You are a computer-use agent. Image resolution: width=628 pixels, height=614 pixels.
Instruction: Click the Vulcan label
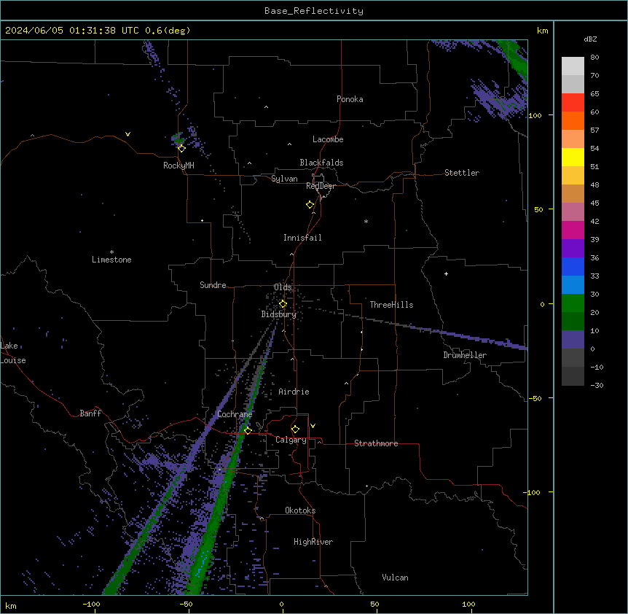click(x=396, y=578)
